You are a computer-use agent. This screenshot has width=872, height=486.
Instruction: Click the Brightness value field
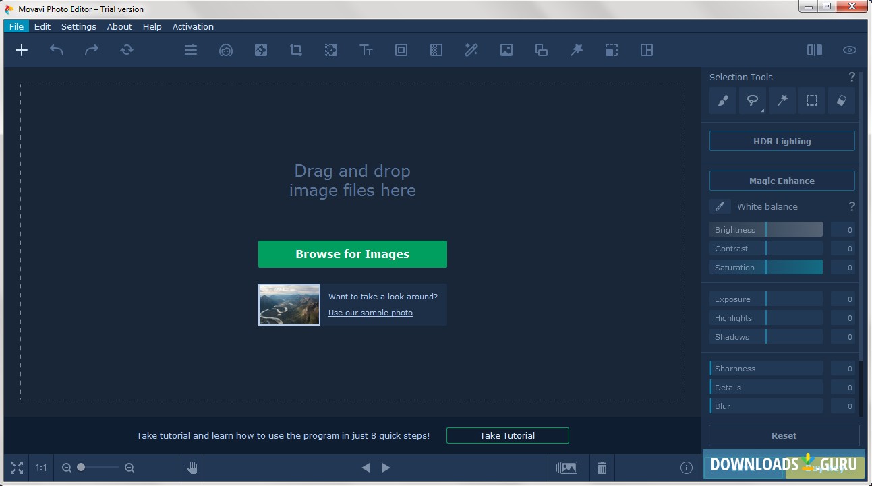(843, 230)
